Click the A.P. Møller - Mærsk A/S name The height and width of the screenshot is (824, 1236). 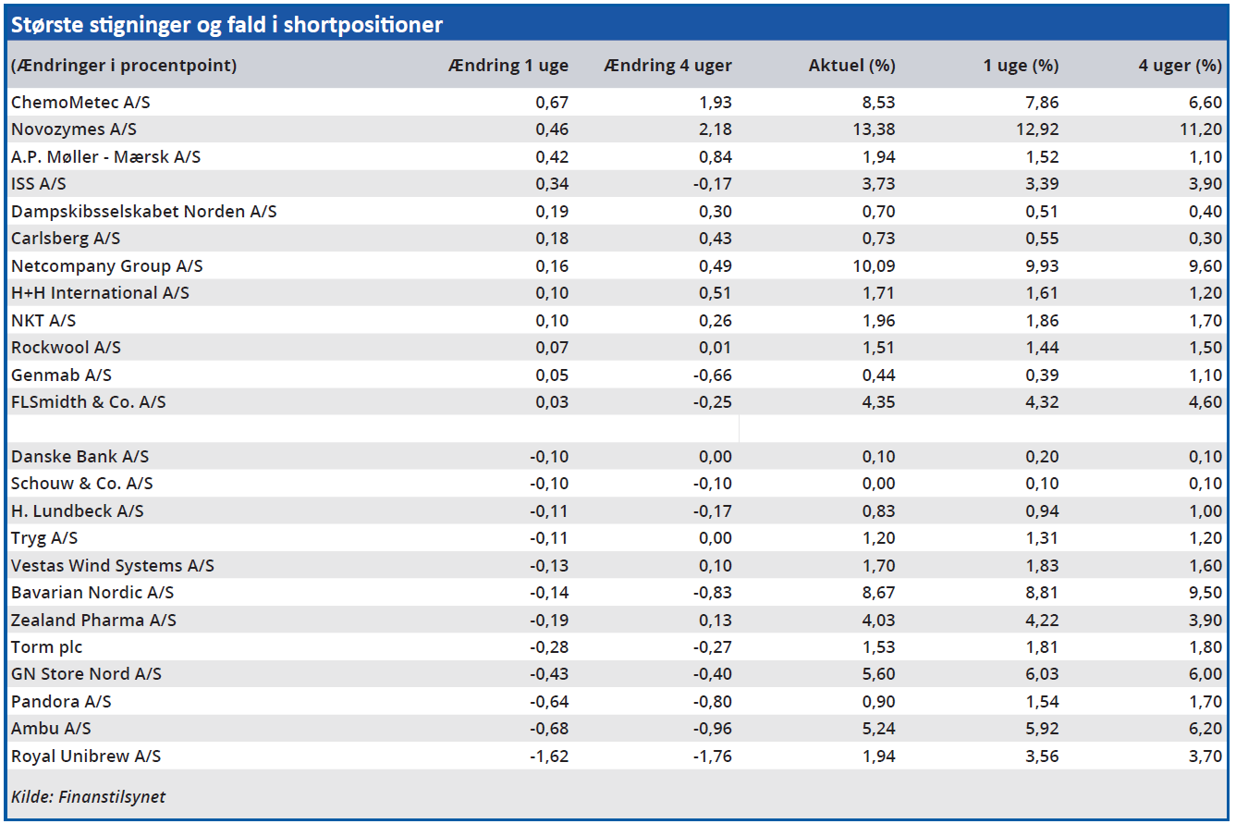coord(105,157)
